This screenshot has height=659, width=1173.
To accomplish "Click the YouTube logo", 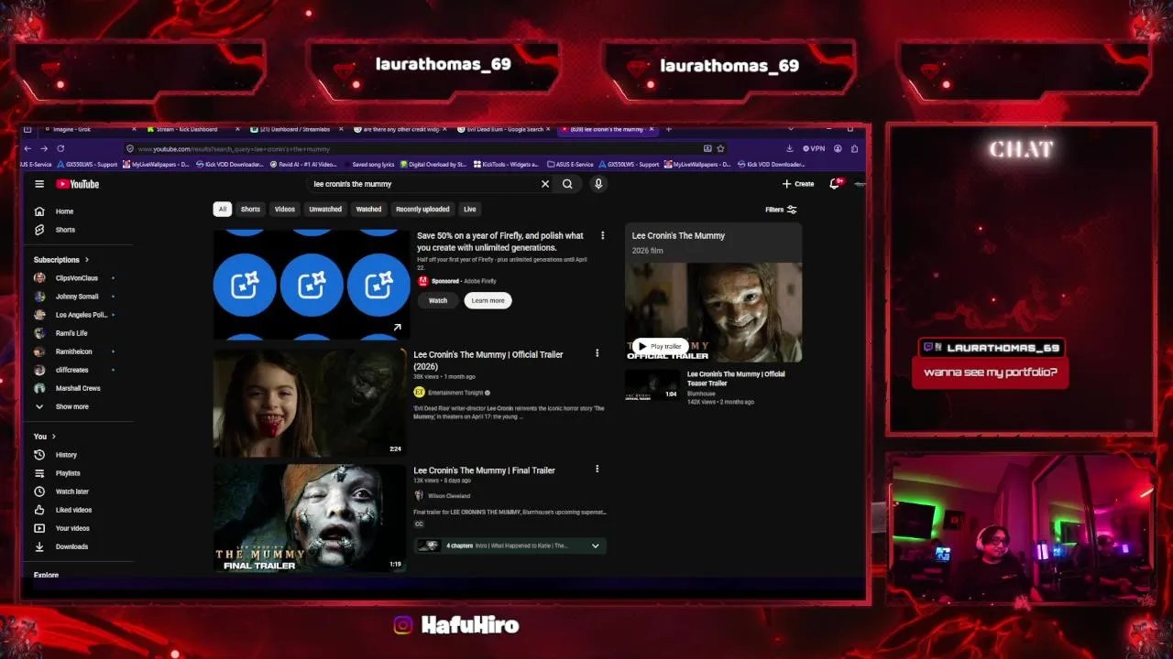I will (78, 184).
